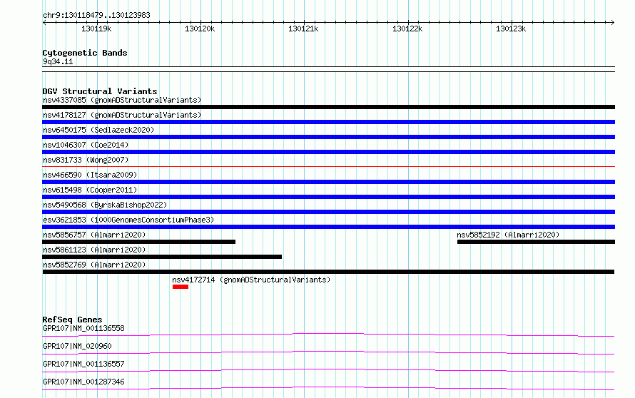
Task: Click the 9q34.11 cytogenetic band bar
Action: (x=328, y=69)
